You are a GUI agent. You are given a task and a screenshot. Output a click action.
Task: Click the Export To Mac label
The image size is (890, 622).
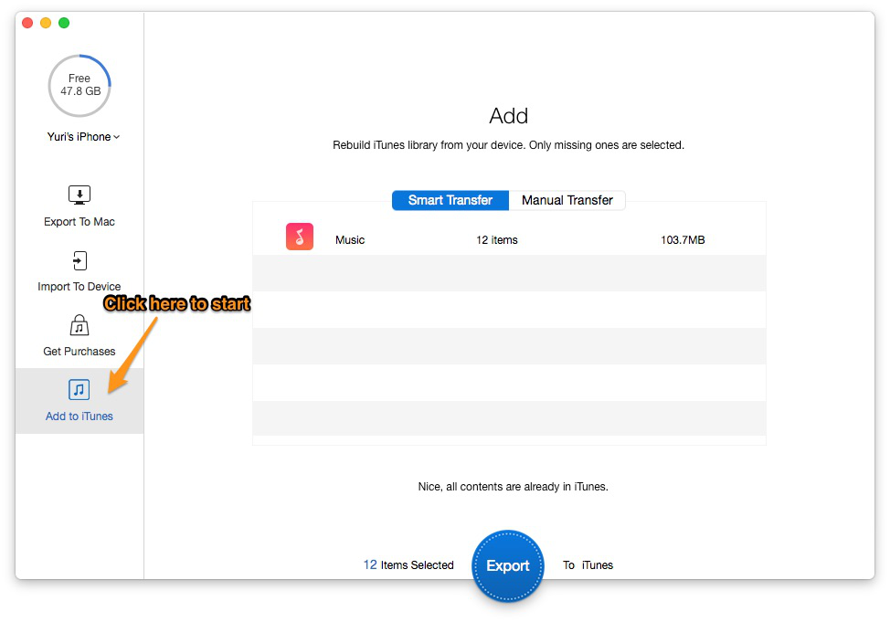pos(79,222)
